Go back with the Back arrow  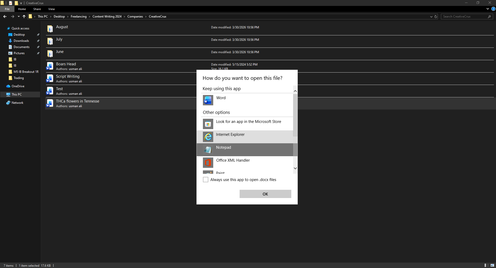5,17
